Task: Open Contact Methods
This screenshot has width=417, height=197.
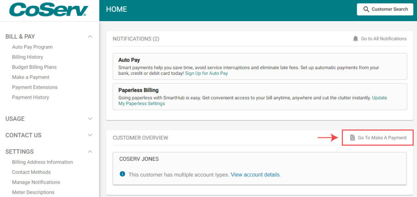Action: click(31, 172)
